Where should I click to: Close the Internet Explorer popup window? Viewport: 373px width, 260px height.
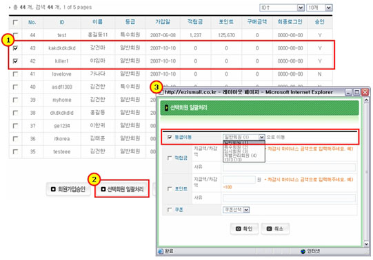365,92
